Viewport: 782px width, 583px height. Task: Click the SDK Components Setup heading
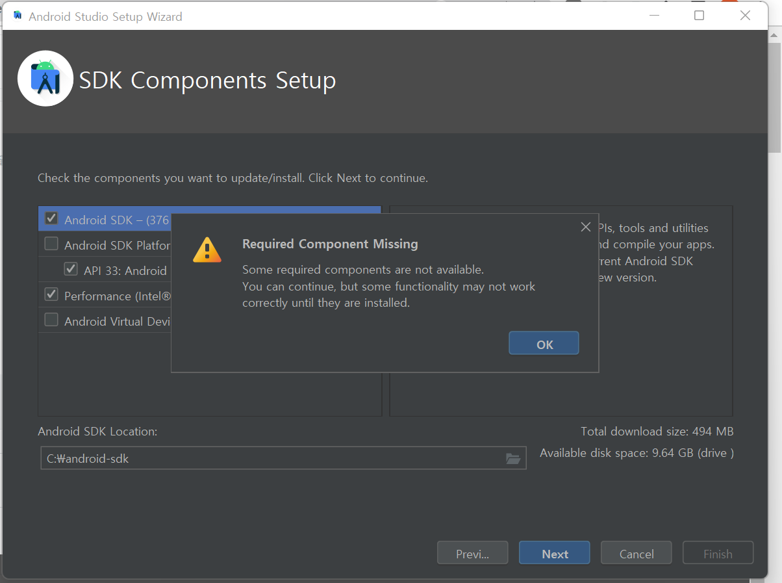click(x=207, y=81)
